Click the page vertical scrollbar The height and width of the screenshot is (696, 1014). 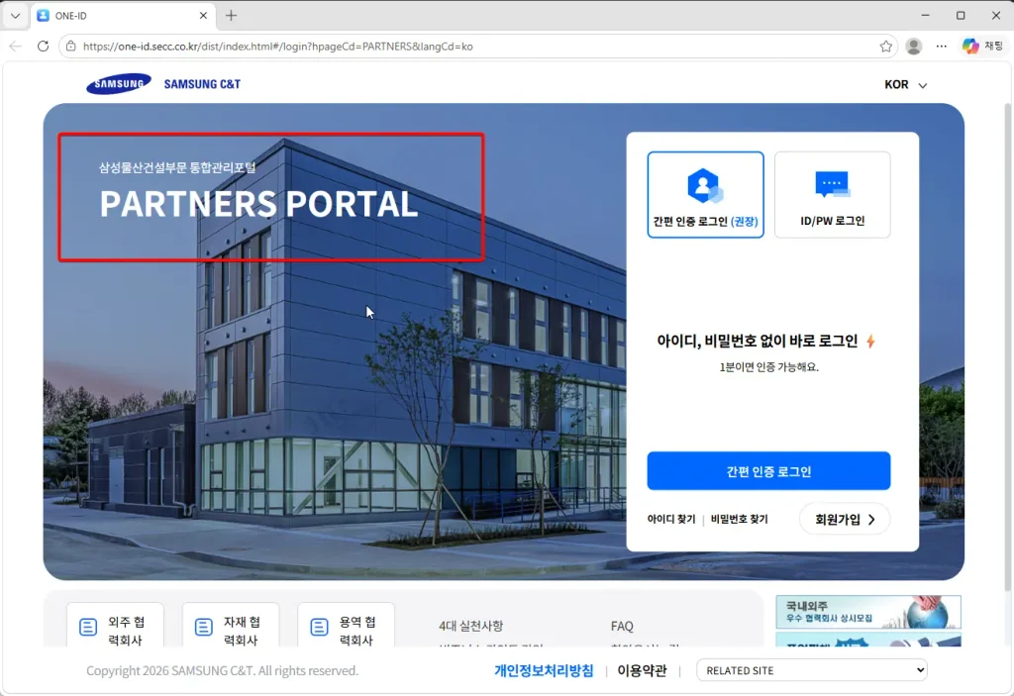1008,347
